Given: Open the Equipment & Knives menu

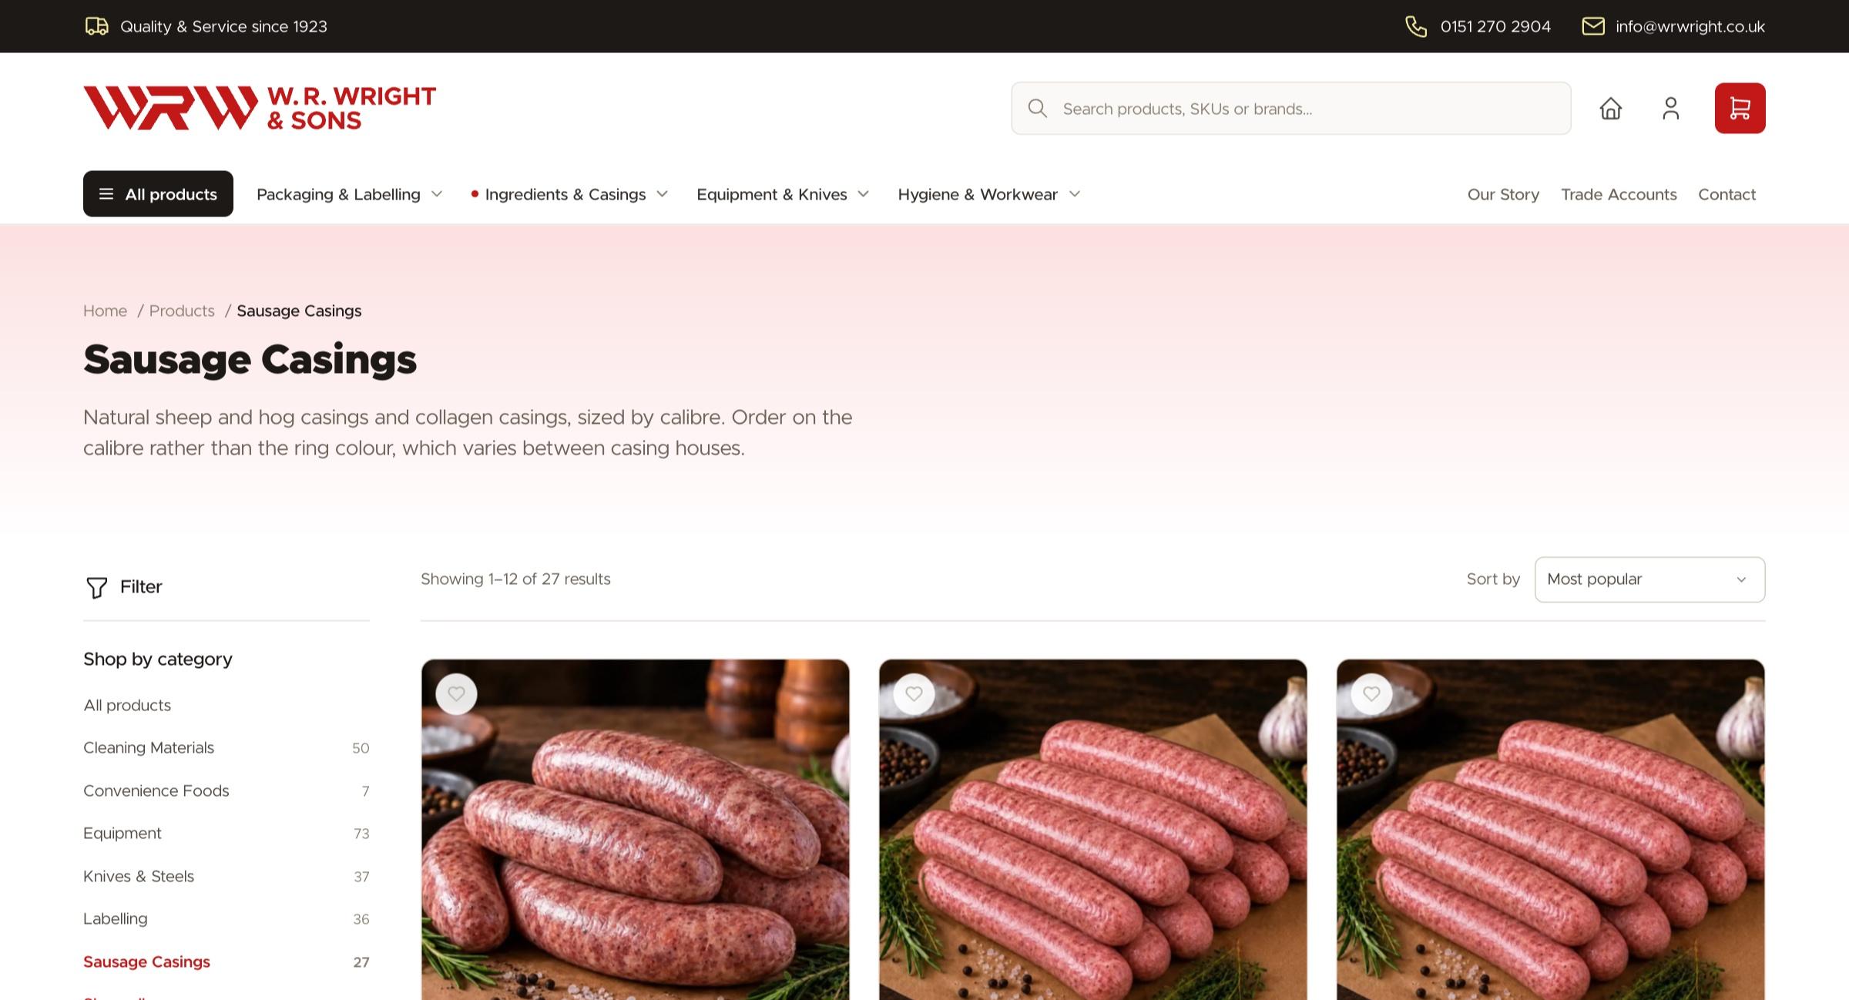Looking at the screenshot, I should [x=772, y=194].
